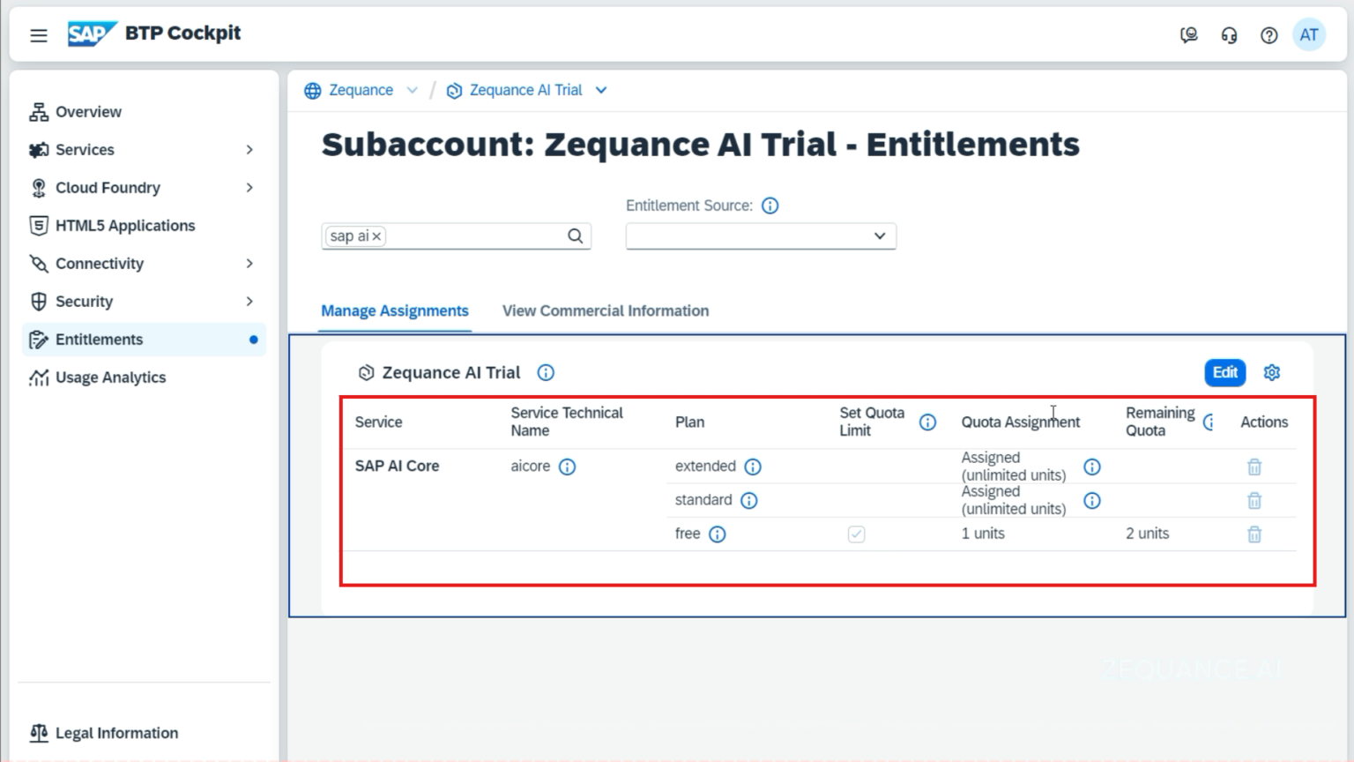Open the feedback chat icon in header
This screenshot has height=762, width=1354.
tap(1188, 35)
